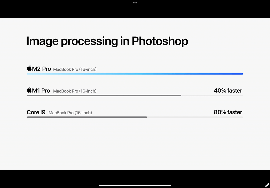
Task: Click the unfilled end of Core i9 bar
Action: 195,117
